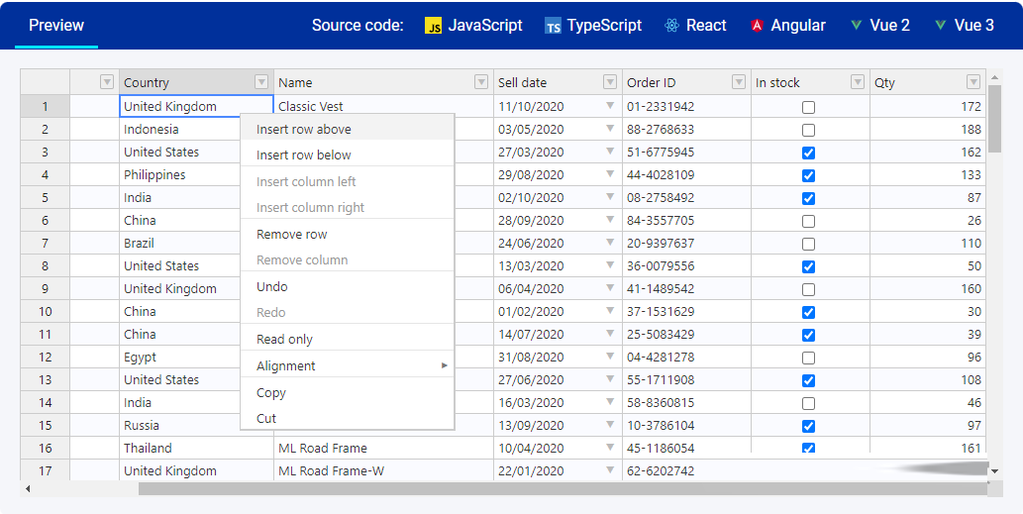Click the JavaScript logo icon
1023x514 pixels.
click(x=433, y=26)
